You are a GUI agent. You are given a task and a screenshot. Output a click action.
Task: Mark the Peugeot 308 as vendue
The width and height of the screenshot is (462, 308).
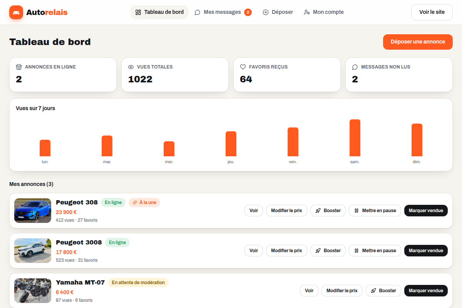coord(426,211)
